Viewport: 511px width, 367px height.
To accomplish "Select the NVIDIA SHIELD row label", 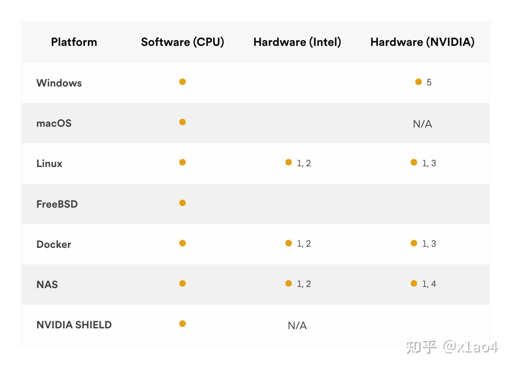I will (x=74, y=325).
